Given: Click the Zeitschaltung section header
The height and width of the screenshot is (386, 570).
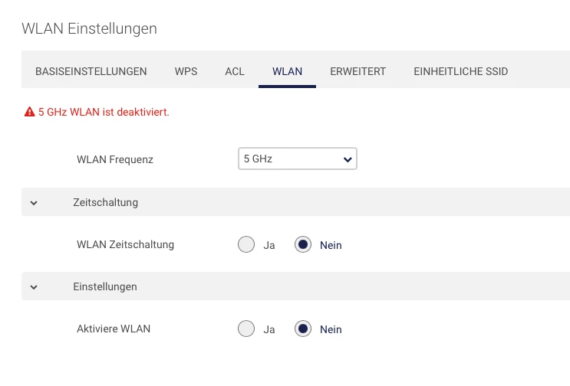Looking at the screenshot, I should 106,203.
